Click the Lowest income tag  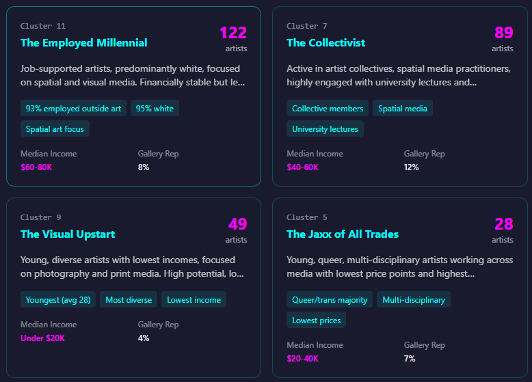[x=194, y=299]
